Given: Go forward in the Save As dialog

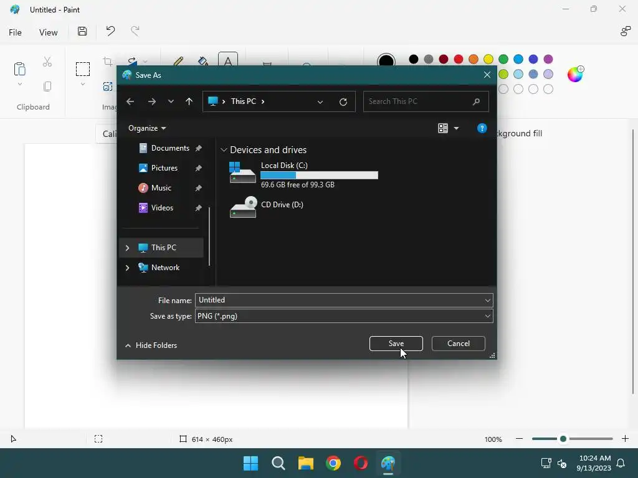Looking at the screenshot, I should (152, 101).
